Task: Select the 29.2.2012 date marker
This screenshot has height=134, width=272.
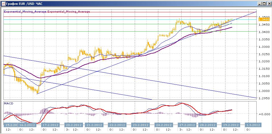Action: (231, 125)
